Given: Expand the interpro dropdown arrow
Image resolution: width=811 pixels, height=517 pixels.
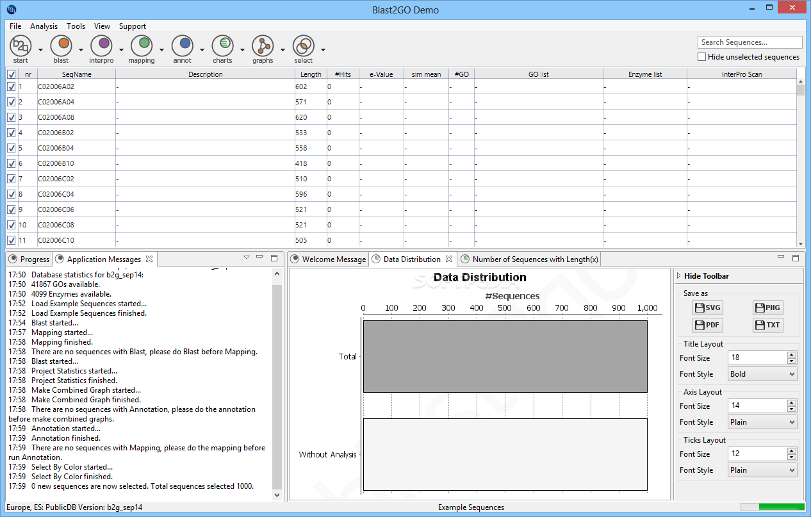Looking at the screenshot, I should [x=121, y=49].
